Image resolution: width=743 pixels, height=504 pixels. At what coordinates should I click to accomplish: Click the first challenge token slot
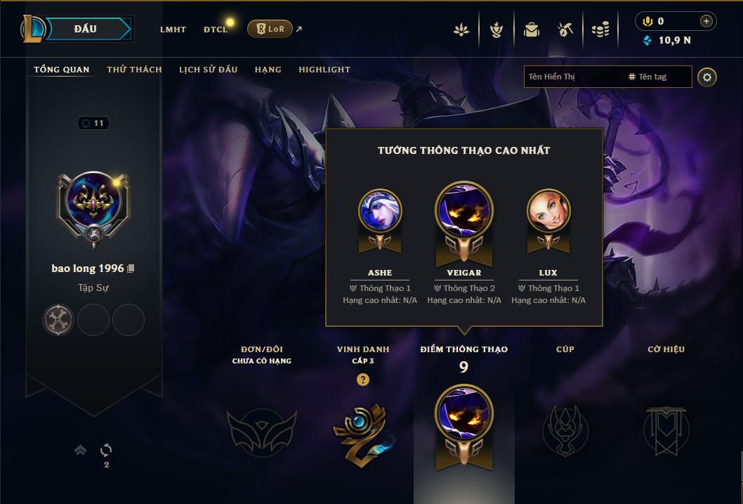click(x=58, y=320)
